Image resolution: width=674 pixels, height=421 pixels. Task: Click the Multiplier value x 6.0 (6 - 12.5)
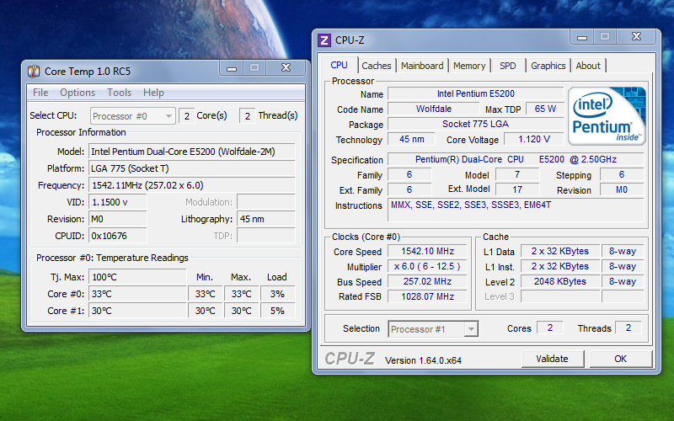[x=428, y=266]
